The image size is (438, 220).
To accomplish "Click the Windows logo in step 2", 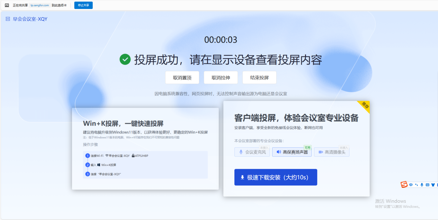I will [99, 165].
